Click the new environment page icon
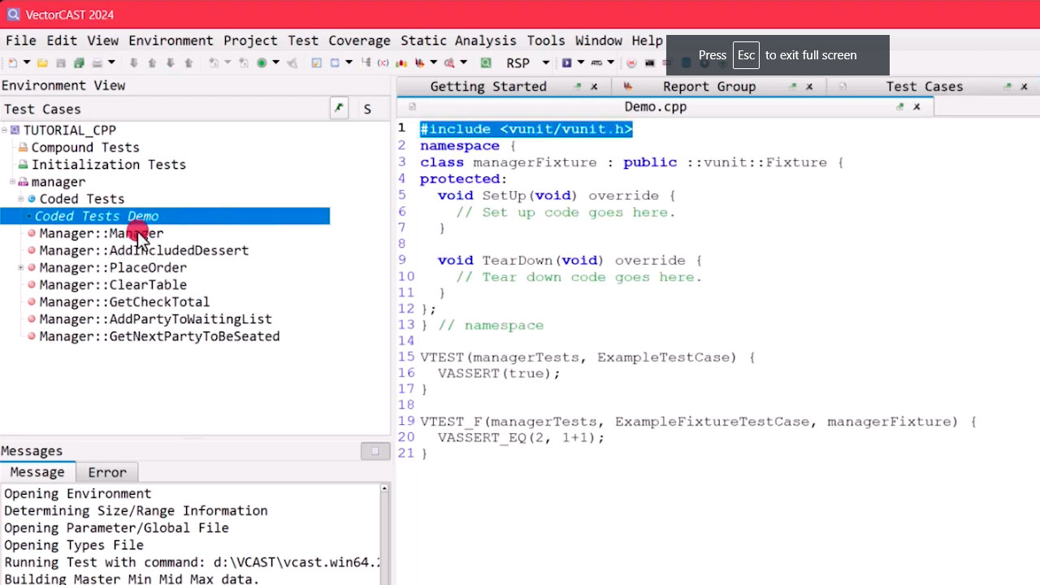The image size is (1040, 585). [x=12, y=63]
